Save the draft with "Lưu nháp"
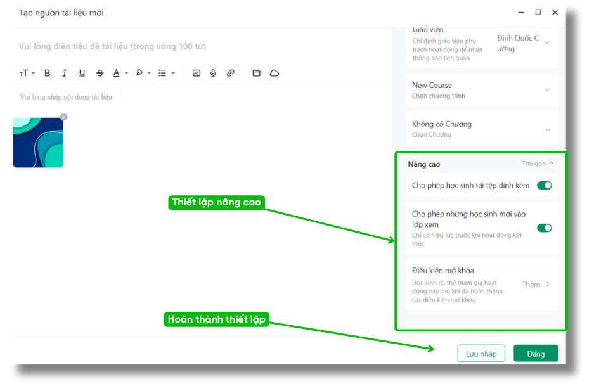 (x=481, y=354)
